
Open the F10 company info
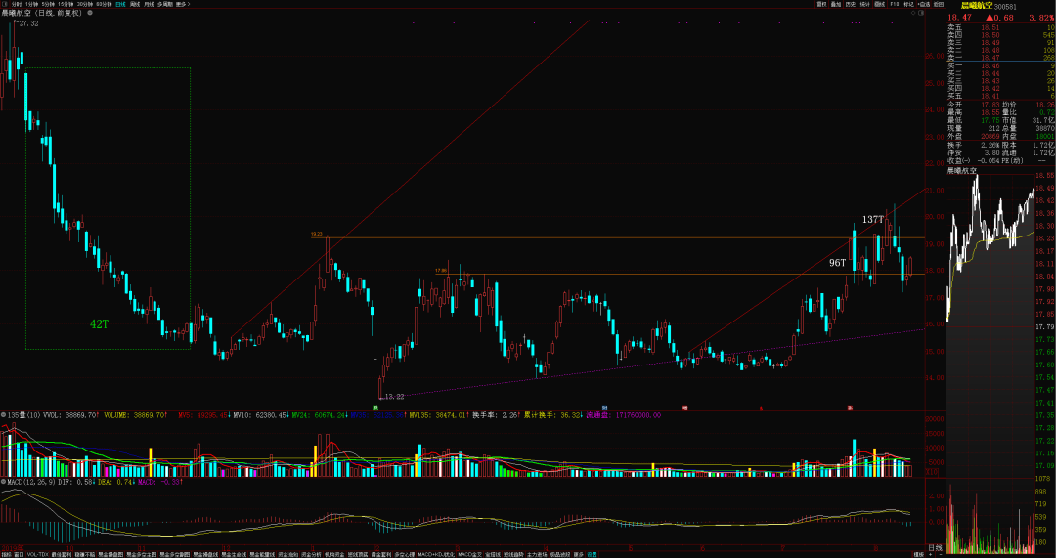pos(895,4)
